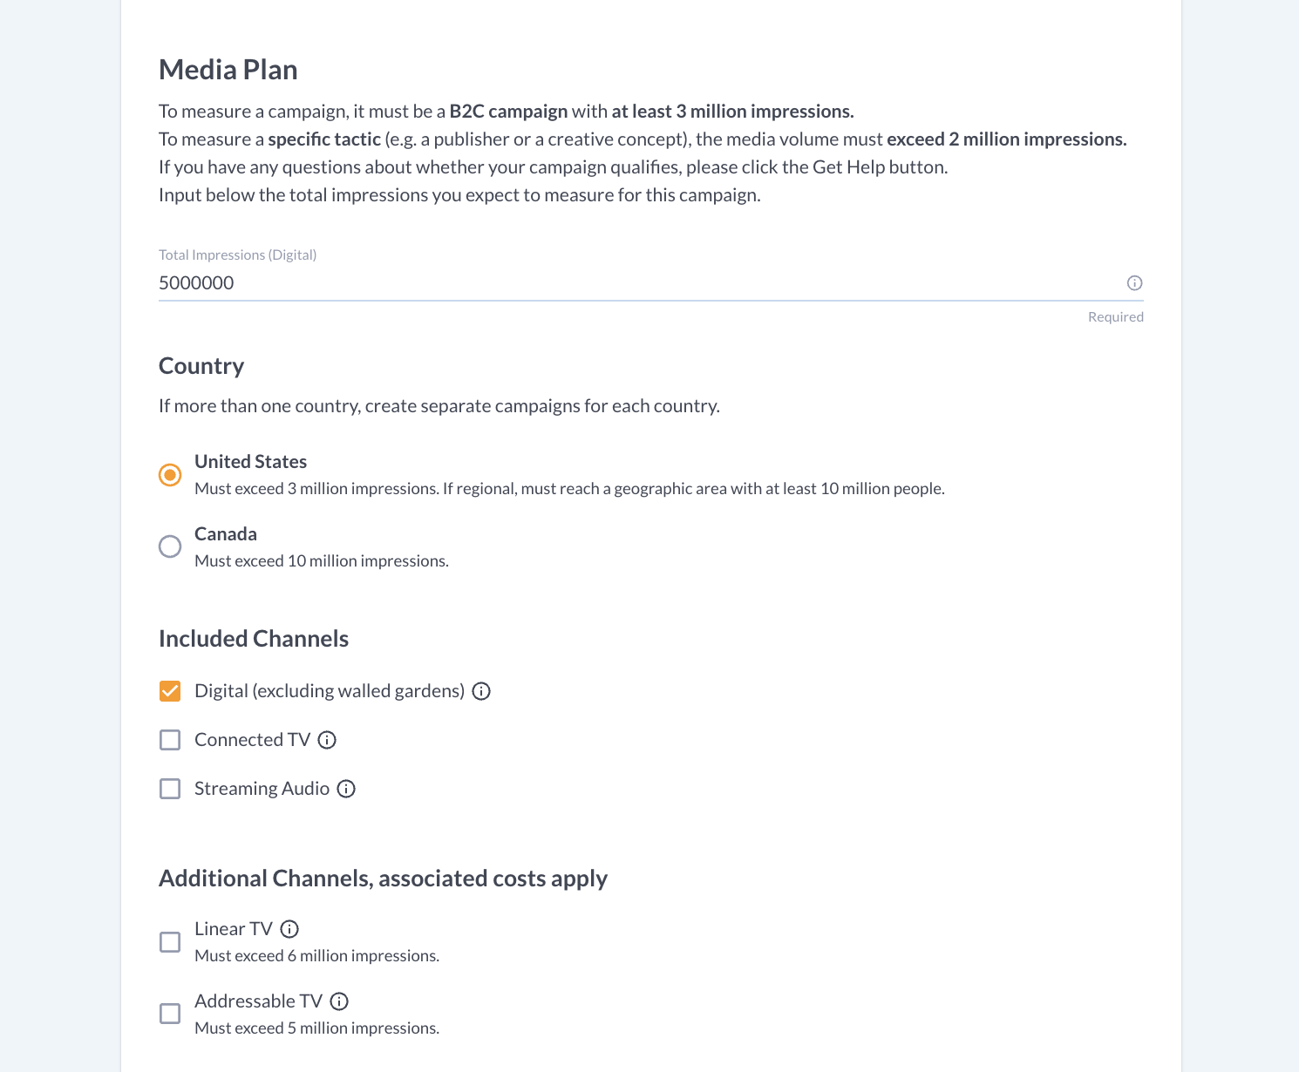Toggle the Addressable TV checkbox box

(x=170, y=1014)
